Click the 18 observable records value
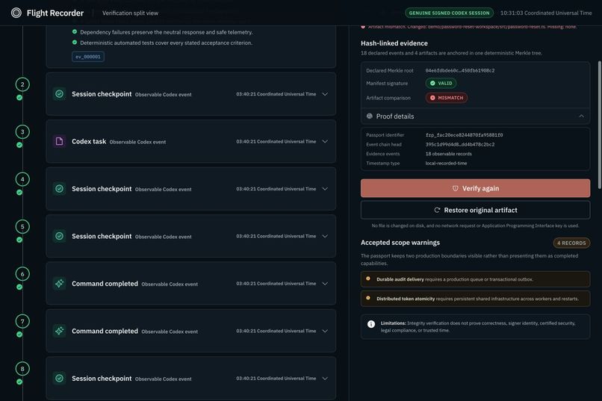The width and height of the screenshot is (602, 401). click(x=448, y=154)
